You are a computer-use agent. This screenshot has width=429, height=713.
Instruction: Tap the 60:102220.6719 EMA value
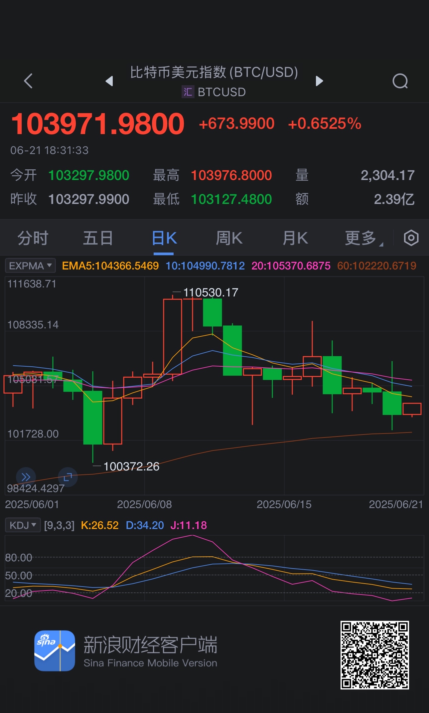point(377,266)
